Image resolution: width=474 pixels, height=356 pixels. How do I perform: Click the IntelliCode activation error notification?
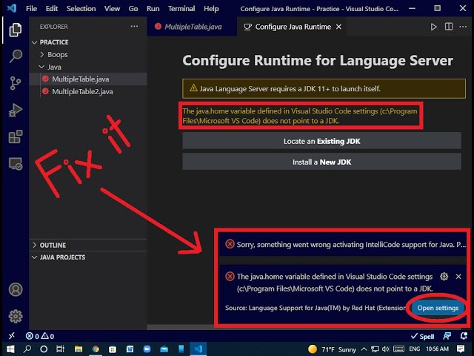[x=344, y=244]
